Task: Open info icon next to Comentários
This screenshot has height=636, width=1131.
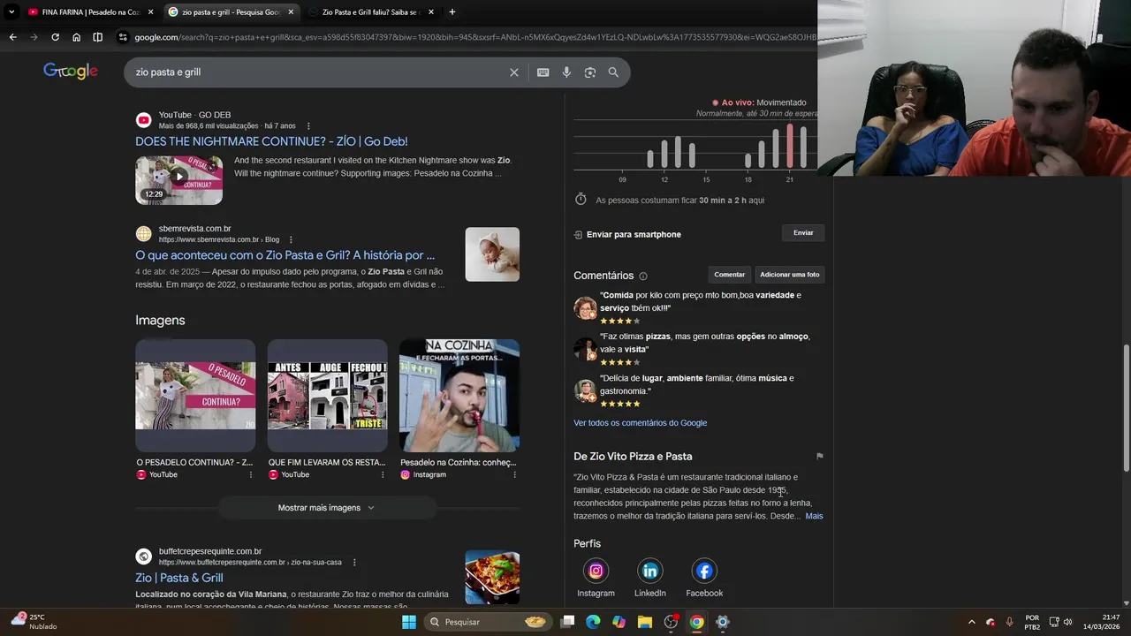Action: [x=643, y=276]
